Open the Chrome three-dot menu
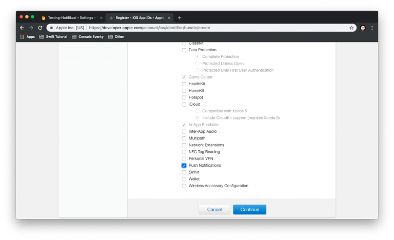 tap(372, 28)
